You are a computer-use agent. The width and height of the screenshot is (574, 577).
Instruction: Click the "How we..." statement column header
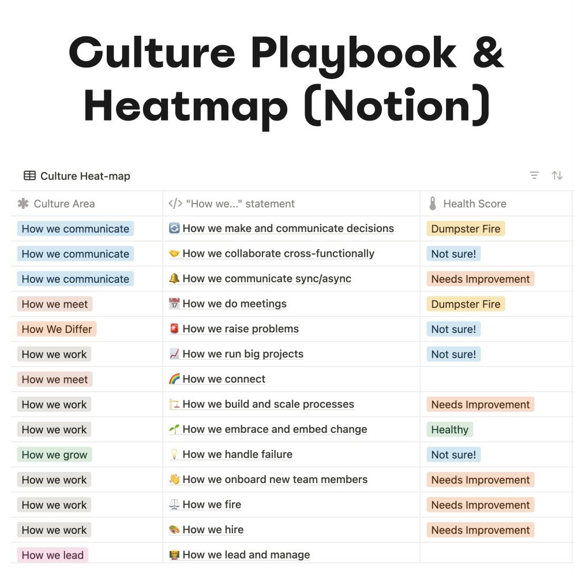[291, 204]
